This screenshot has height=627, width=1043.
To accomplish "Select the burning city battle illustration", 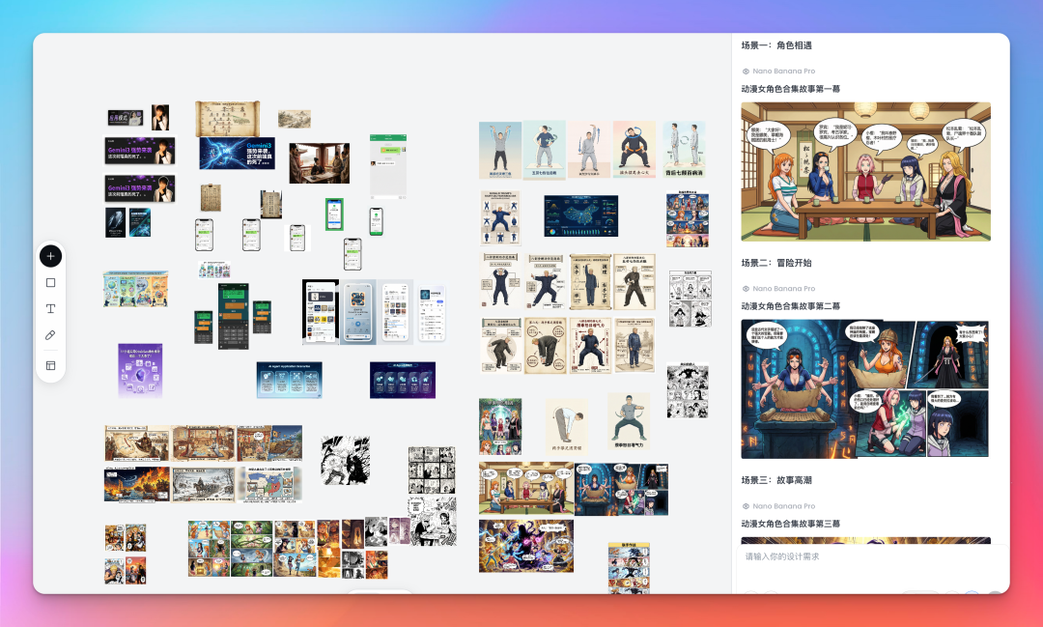I will 137,484.
